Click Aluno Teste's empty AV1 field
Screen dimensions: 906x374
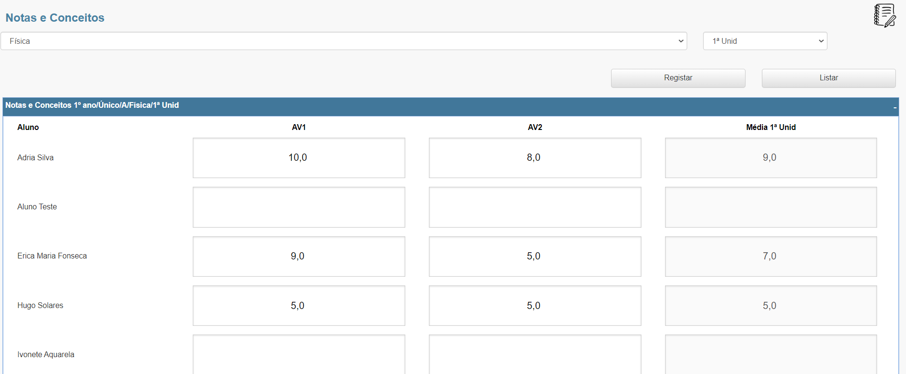299,207
